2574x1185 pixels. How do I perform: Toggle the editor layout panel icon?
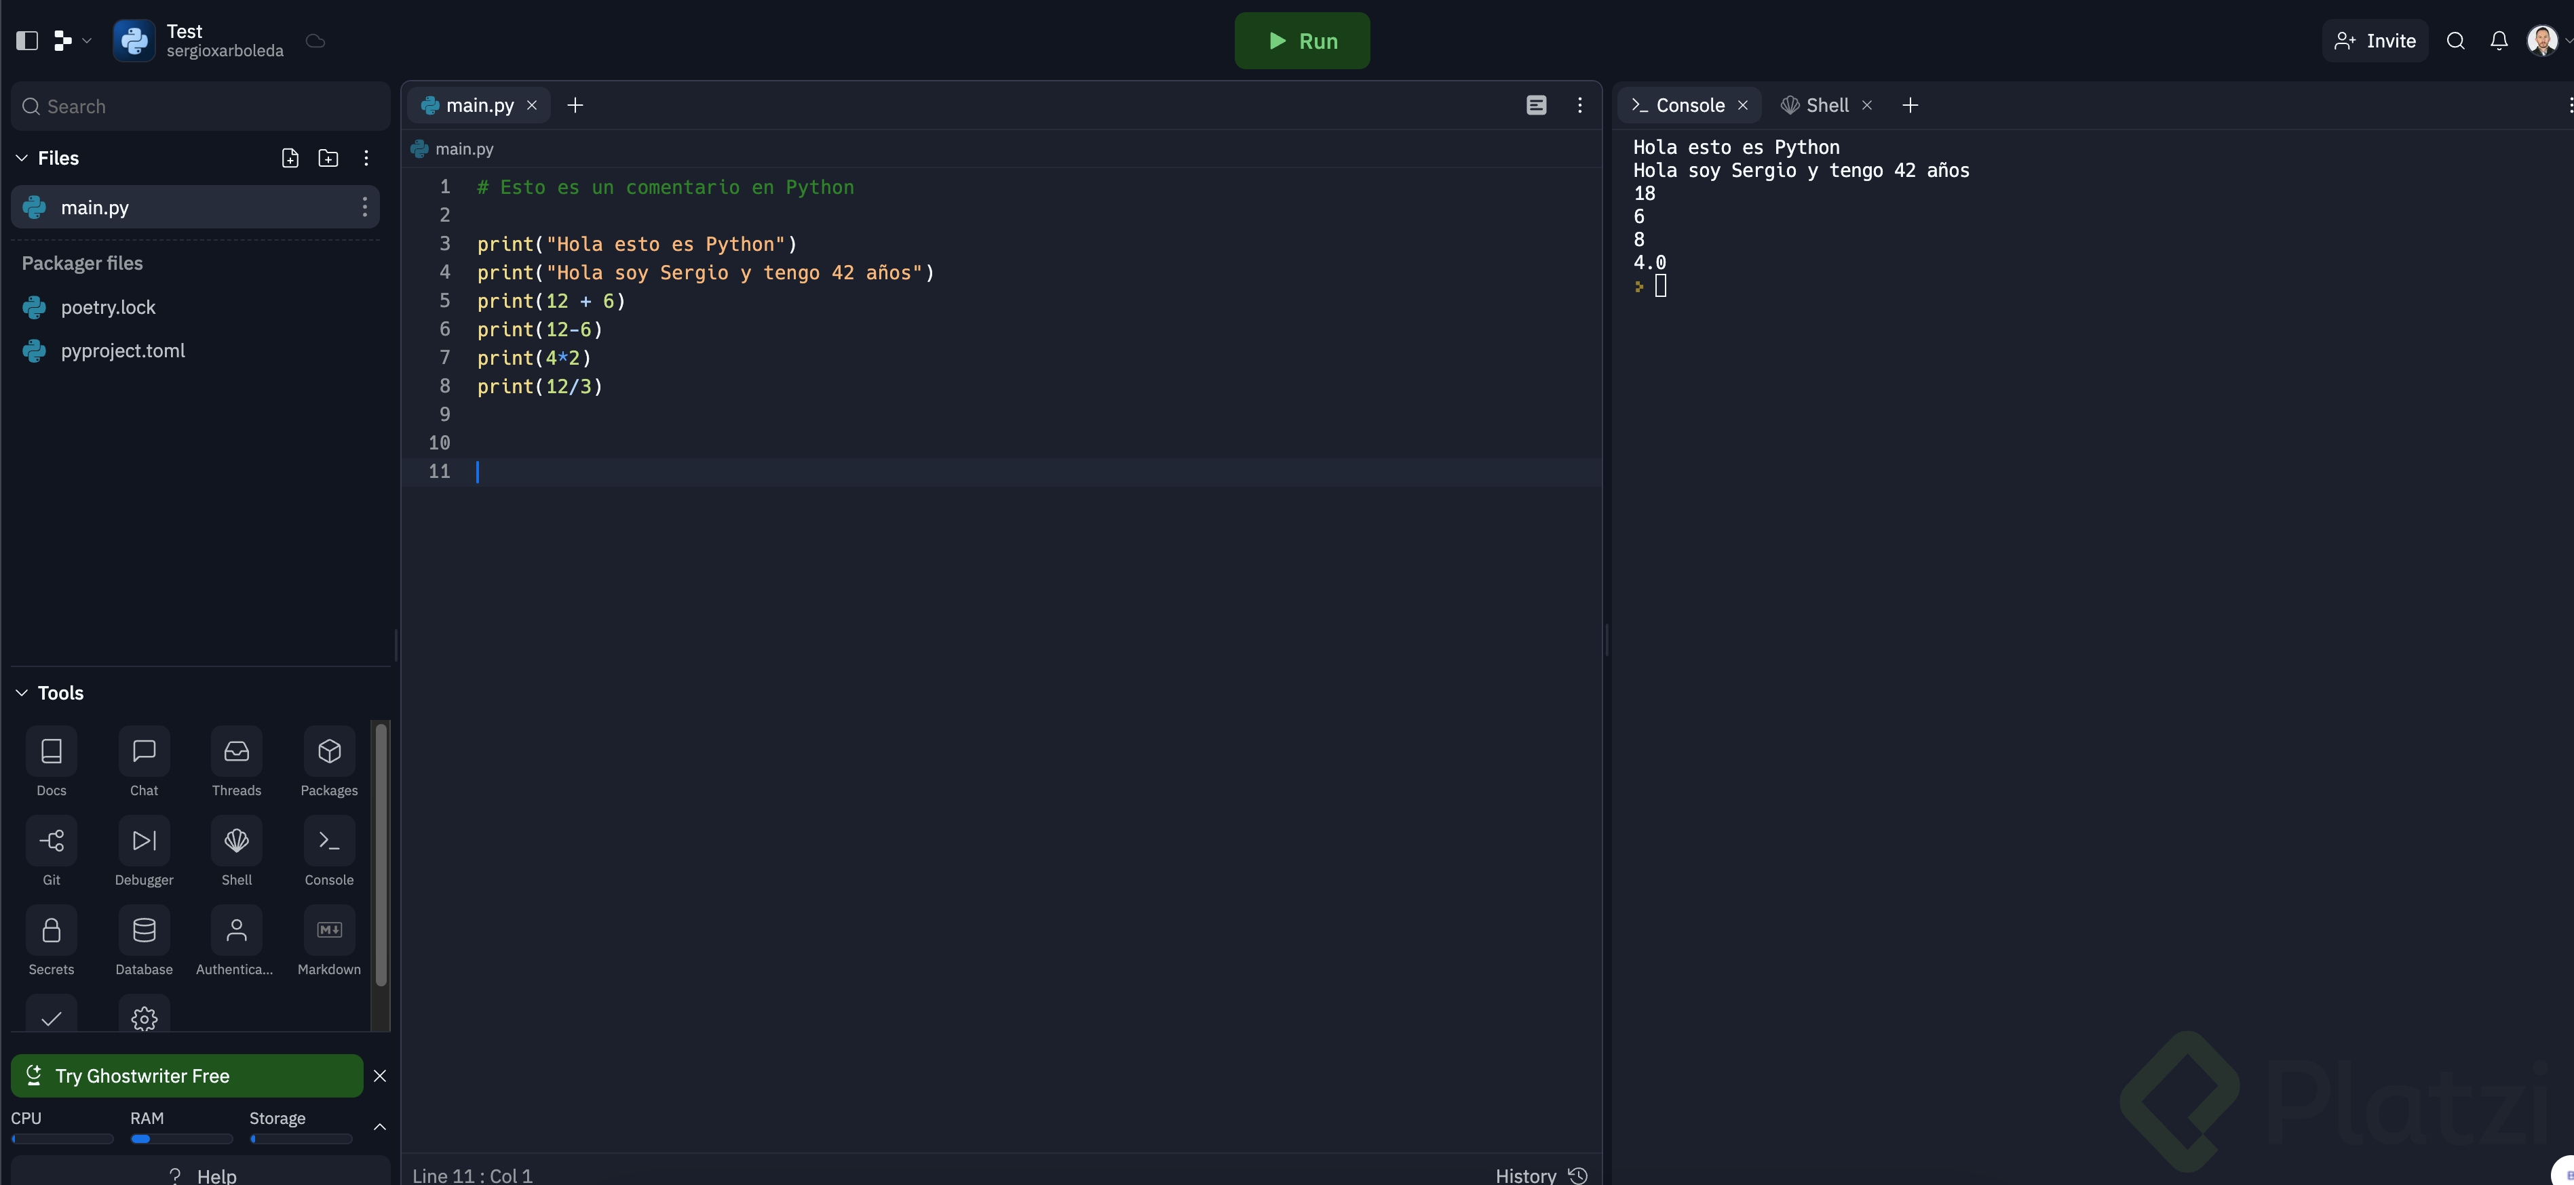pyautogui.click(x=1536, y=105)
